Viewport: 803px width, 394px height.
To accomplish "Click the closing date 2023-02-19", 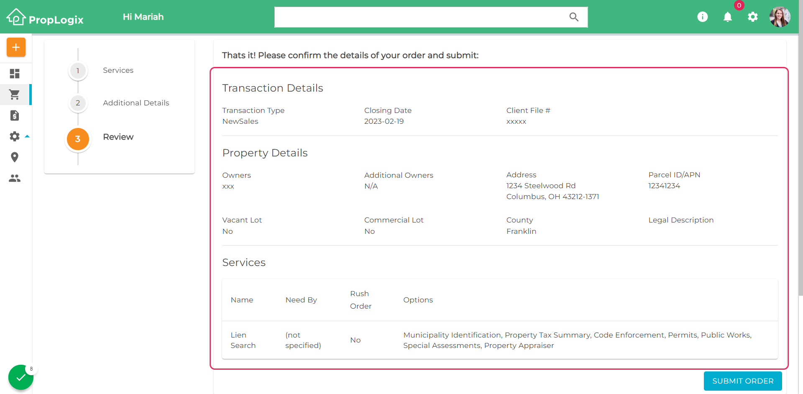I will click(384, 121).
